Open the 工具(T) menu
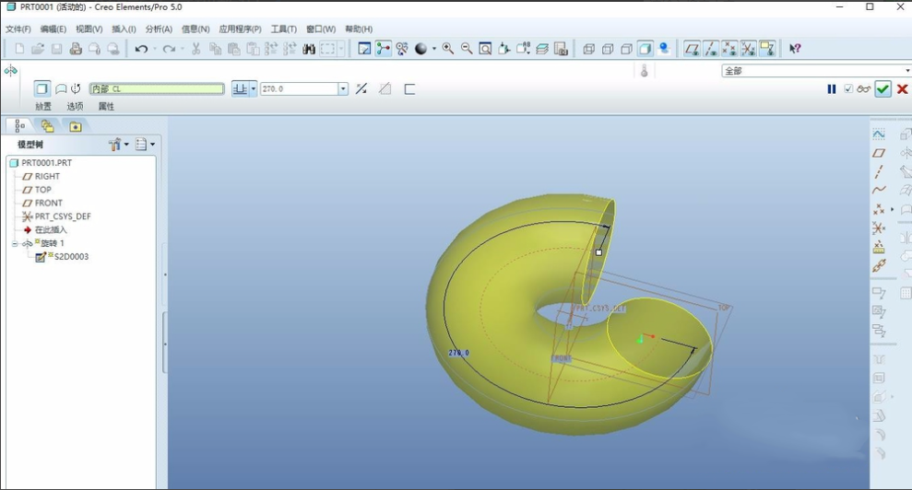 pos(283,29)
